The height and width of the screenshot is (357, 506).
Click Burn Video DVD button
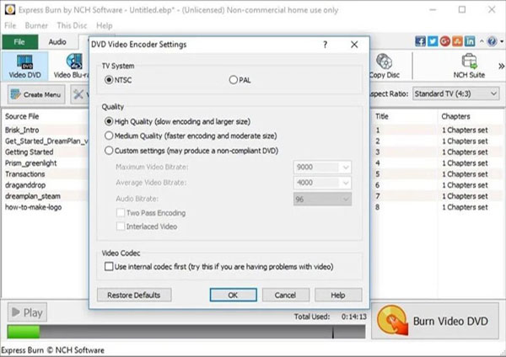click(x=435, y=321)
